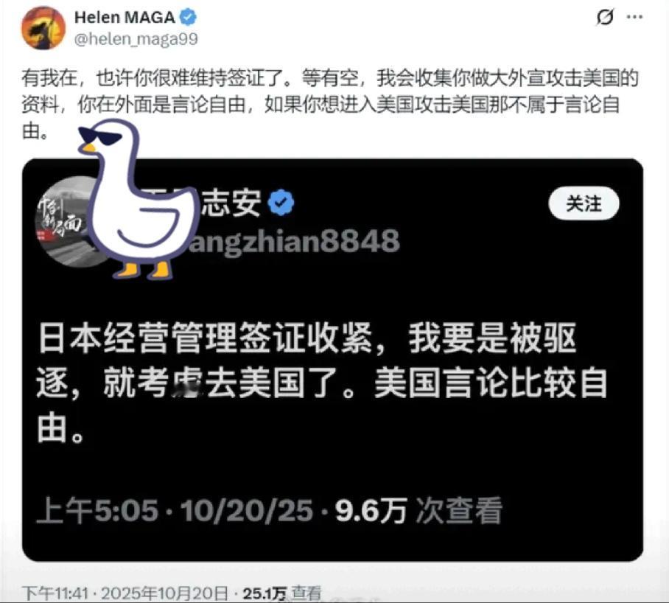Click the quoted user's verified badge
The height and width of the screenshot is (603, 669).
tap(281, 203)
